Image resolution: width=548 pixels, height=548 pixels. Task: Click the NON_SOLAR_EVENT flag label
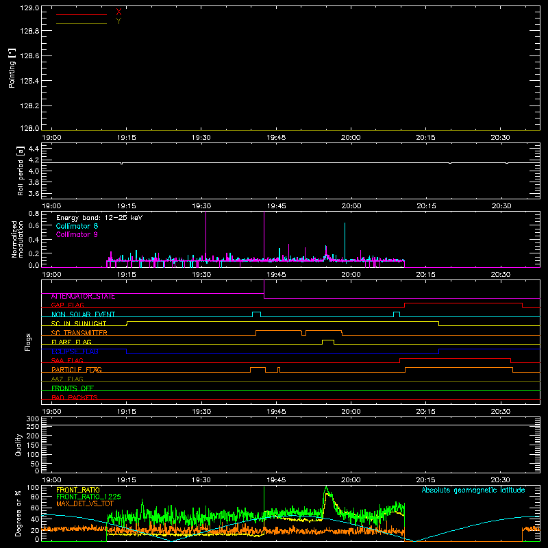pyautogui.click(x=83, y=314)
